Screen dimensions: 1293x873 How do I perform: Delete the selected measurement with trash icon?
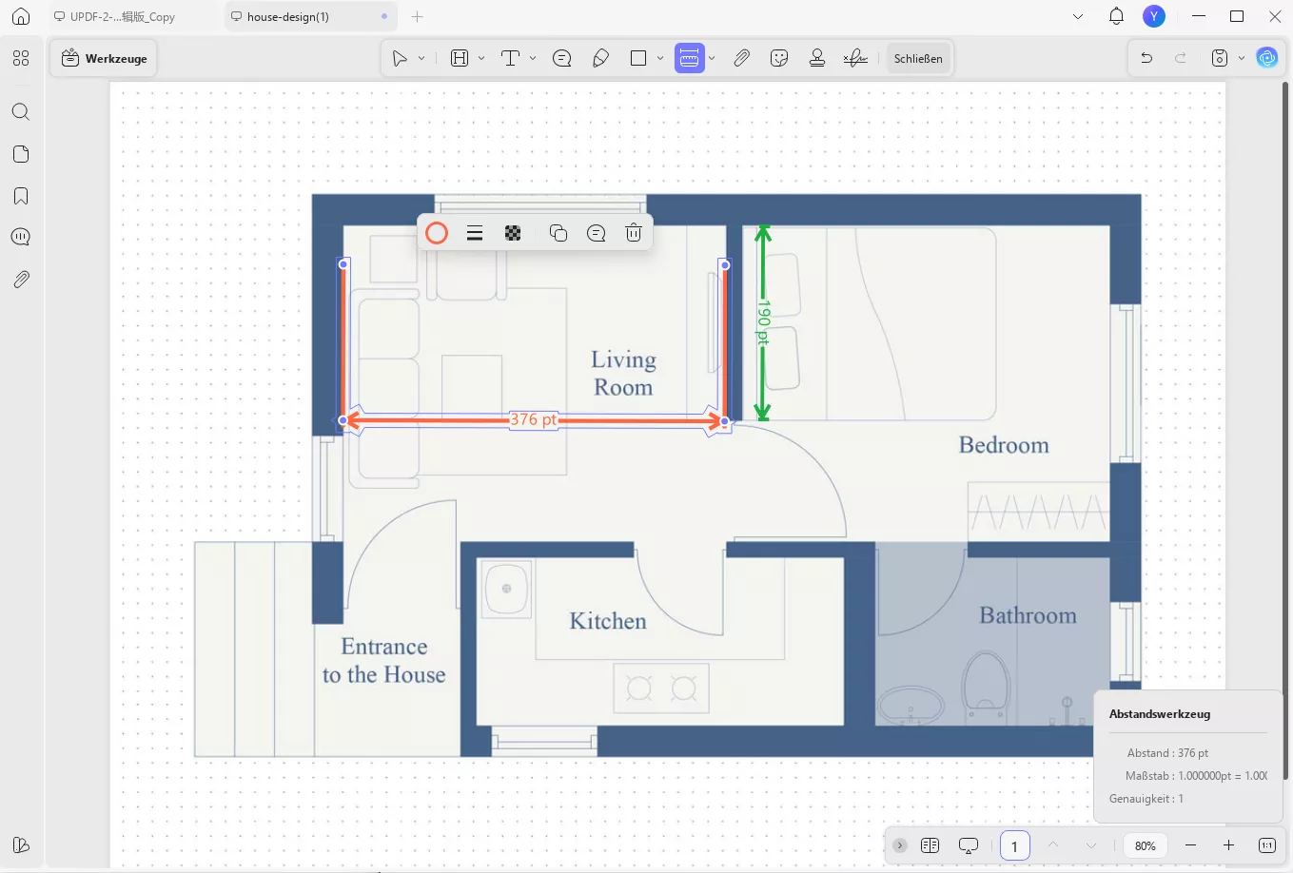pyautogui.click(x=634, y=233)
